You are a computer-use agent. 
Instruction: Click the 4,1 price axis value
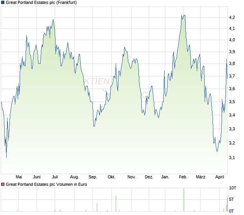pyautogui.click(x=232, y=28)
